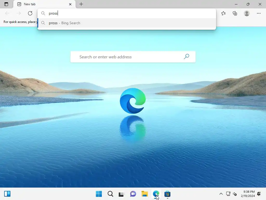Open a new tab with the plus button
Image resolution: width=266 pixels, height=200 pixels.
tap(81, 4)
